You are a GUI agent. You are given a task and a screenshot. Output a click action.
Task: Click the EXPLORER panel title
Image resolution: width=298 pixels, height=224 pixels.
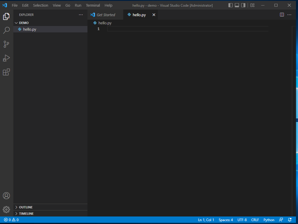click(x=26, y=15)
